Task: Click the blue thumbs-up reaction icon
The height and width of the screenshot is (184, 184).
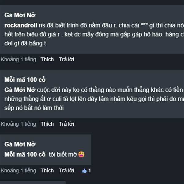Action: pyautogui.click(x=84, y=171)
